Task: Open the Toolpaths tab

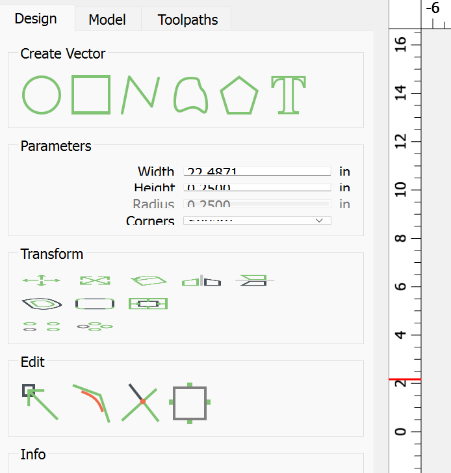Action: (x=188, y=20)
